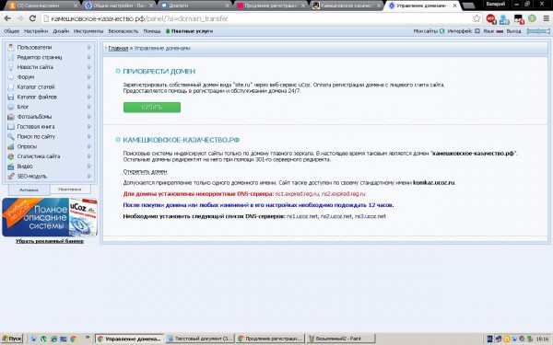
Task: Click the SEO-модуль icon
Action: click(x=11, y=176)
